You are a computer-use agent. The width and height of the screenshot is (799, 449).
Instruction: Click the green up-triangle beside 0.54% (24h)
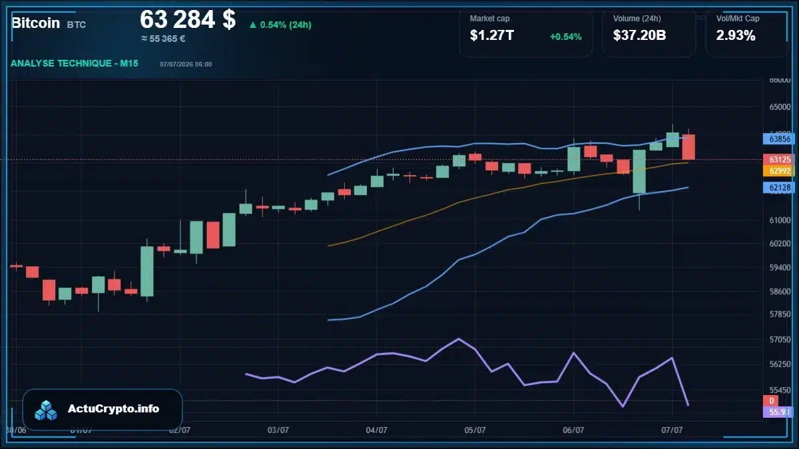pos(252,25)
